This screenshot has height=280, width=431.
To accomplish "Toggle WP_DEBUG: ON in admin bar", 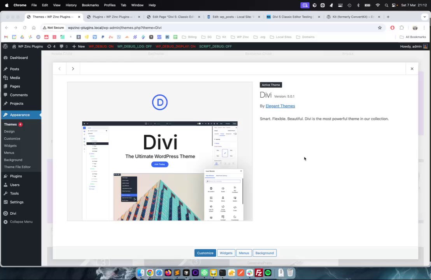I will tap(101, 46).
